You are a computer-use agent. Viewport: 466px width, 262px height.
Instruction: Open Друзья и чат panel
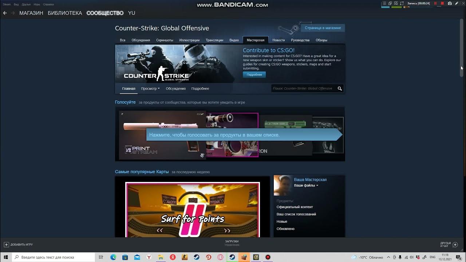449,245
